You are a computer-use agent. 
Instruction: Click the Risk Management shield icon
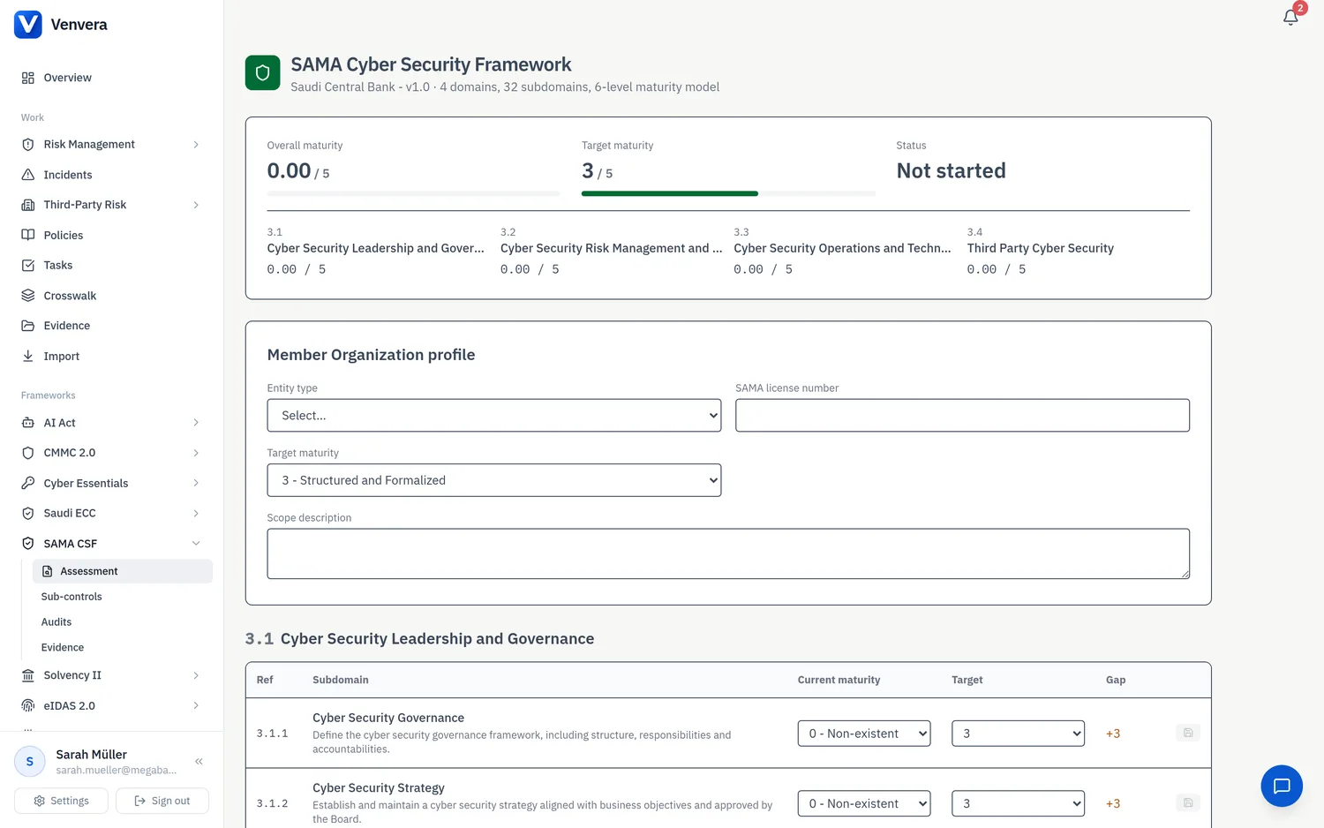pos(28,145)
